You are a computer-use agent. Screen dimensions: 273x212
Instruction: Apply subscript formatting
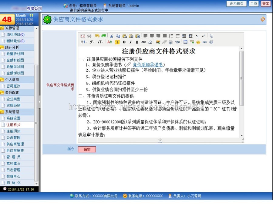click(x=197, y=36)
